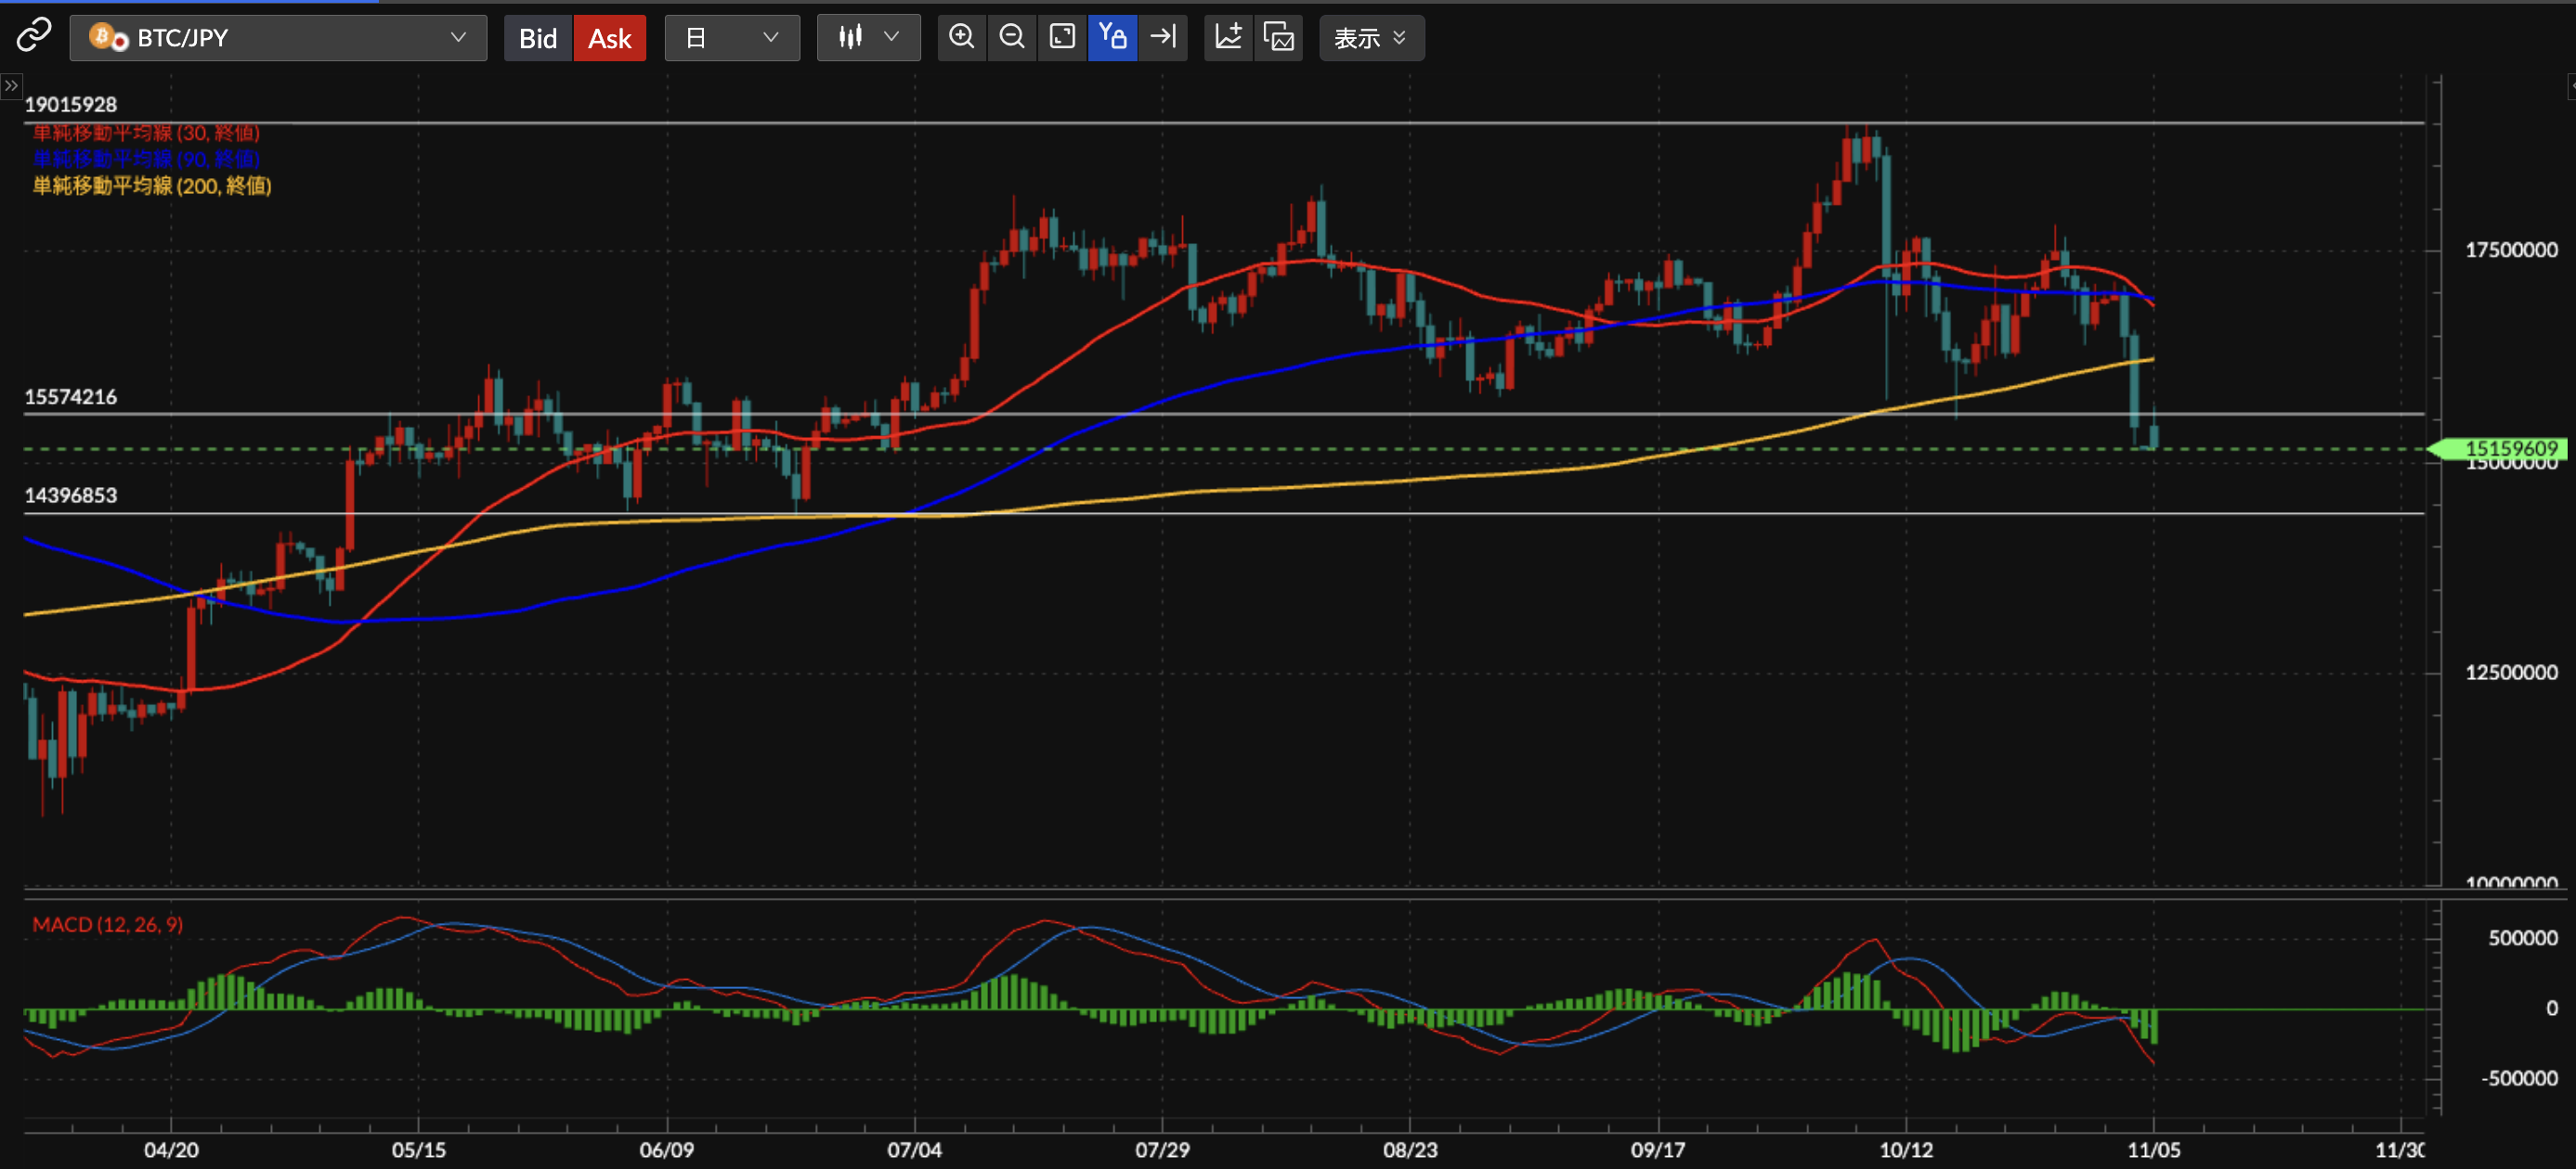
Task: Open the add indicator chart icon
Action: [1228, 37]
